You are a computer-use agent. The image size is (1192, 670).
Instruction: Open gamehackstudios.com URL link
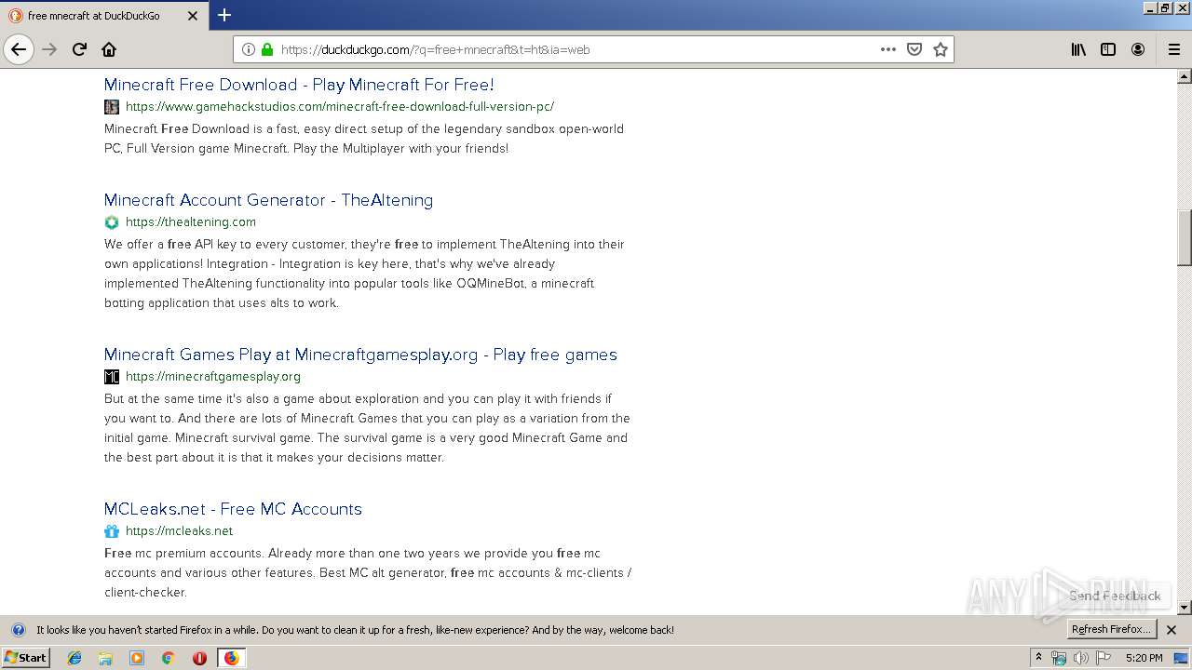click(340, 107)
